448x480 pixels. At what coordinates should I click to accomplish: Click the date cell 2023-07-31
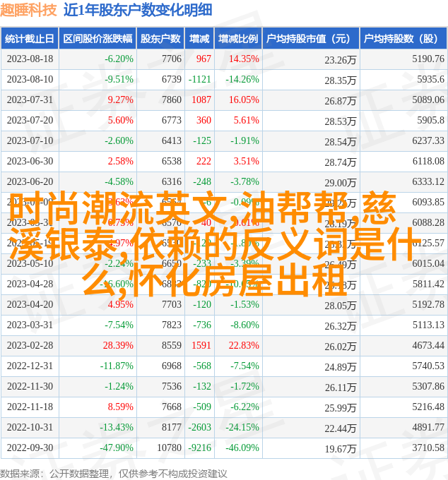(30, 100)
